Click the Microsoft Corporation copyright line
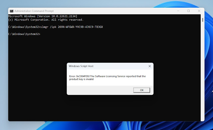This screenshot has height=130, width=213. (x=46, y=20)
